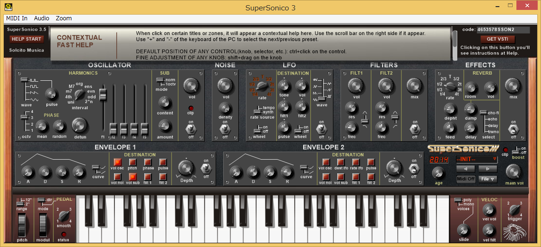Toggle the oscillator on/off switch

[x=191, y=129]
